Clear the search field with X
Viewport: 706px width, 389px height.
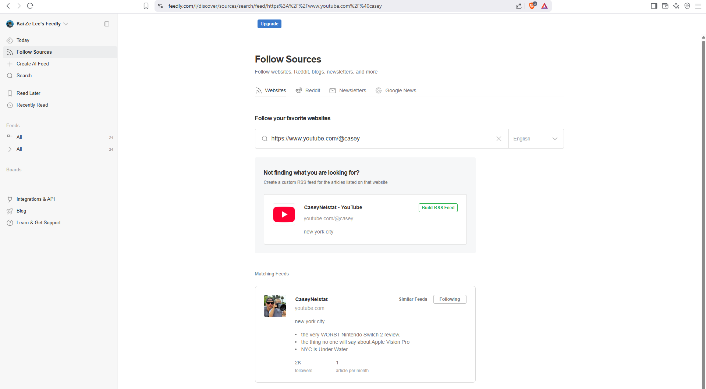click(499, 139)
